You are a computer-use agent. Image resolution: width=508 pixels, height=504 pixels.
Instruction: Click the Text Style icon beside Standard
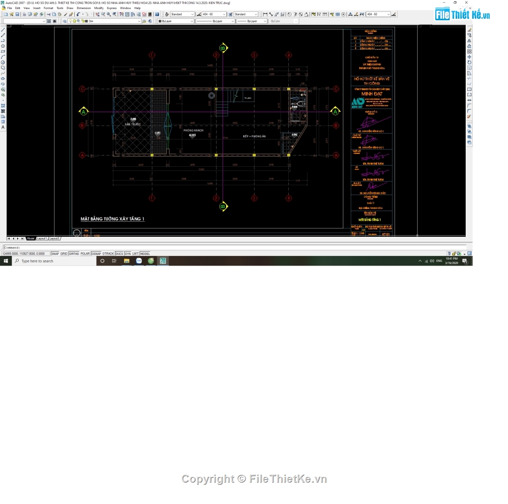[x=166, y=14]
